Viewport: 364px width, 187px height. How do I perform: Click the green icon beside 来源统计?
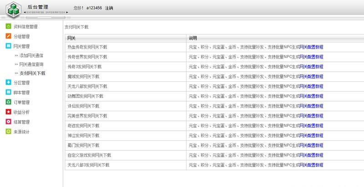(x=9, y=132)
